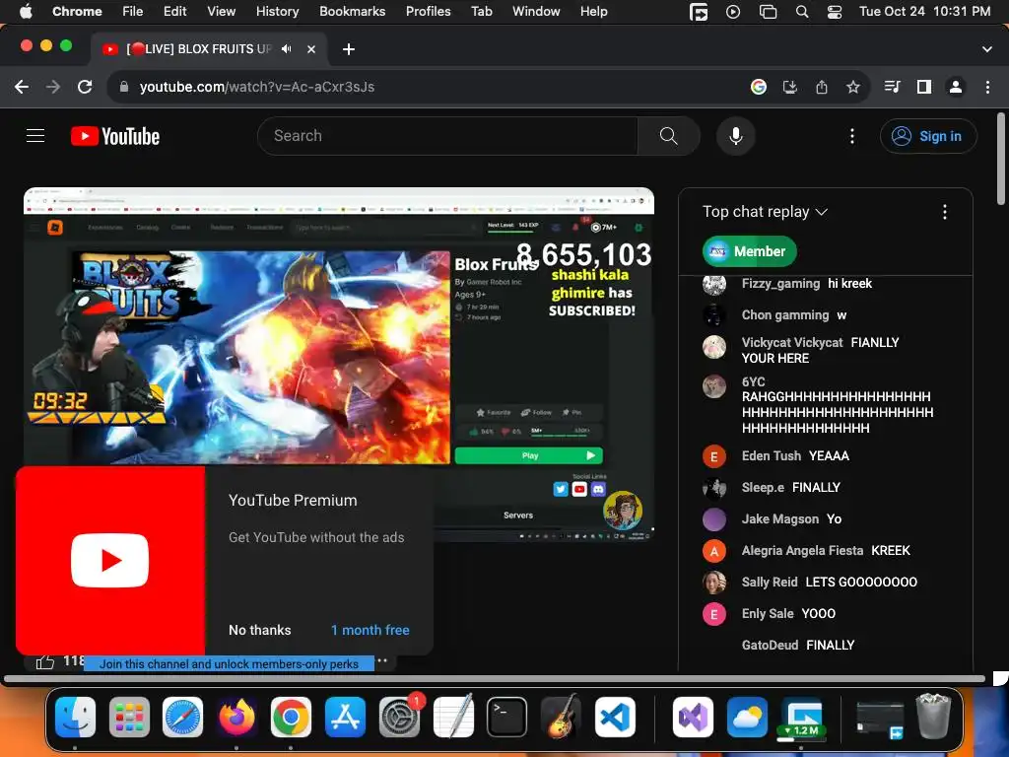Open Chrome profile avatar icon

[956, 87]
